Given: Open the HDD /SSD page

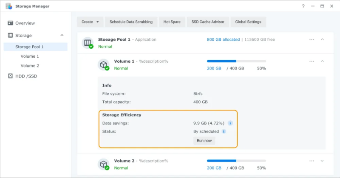Looking at the screenshot, I should point(26,76).
